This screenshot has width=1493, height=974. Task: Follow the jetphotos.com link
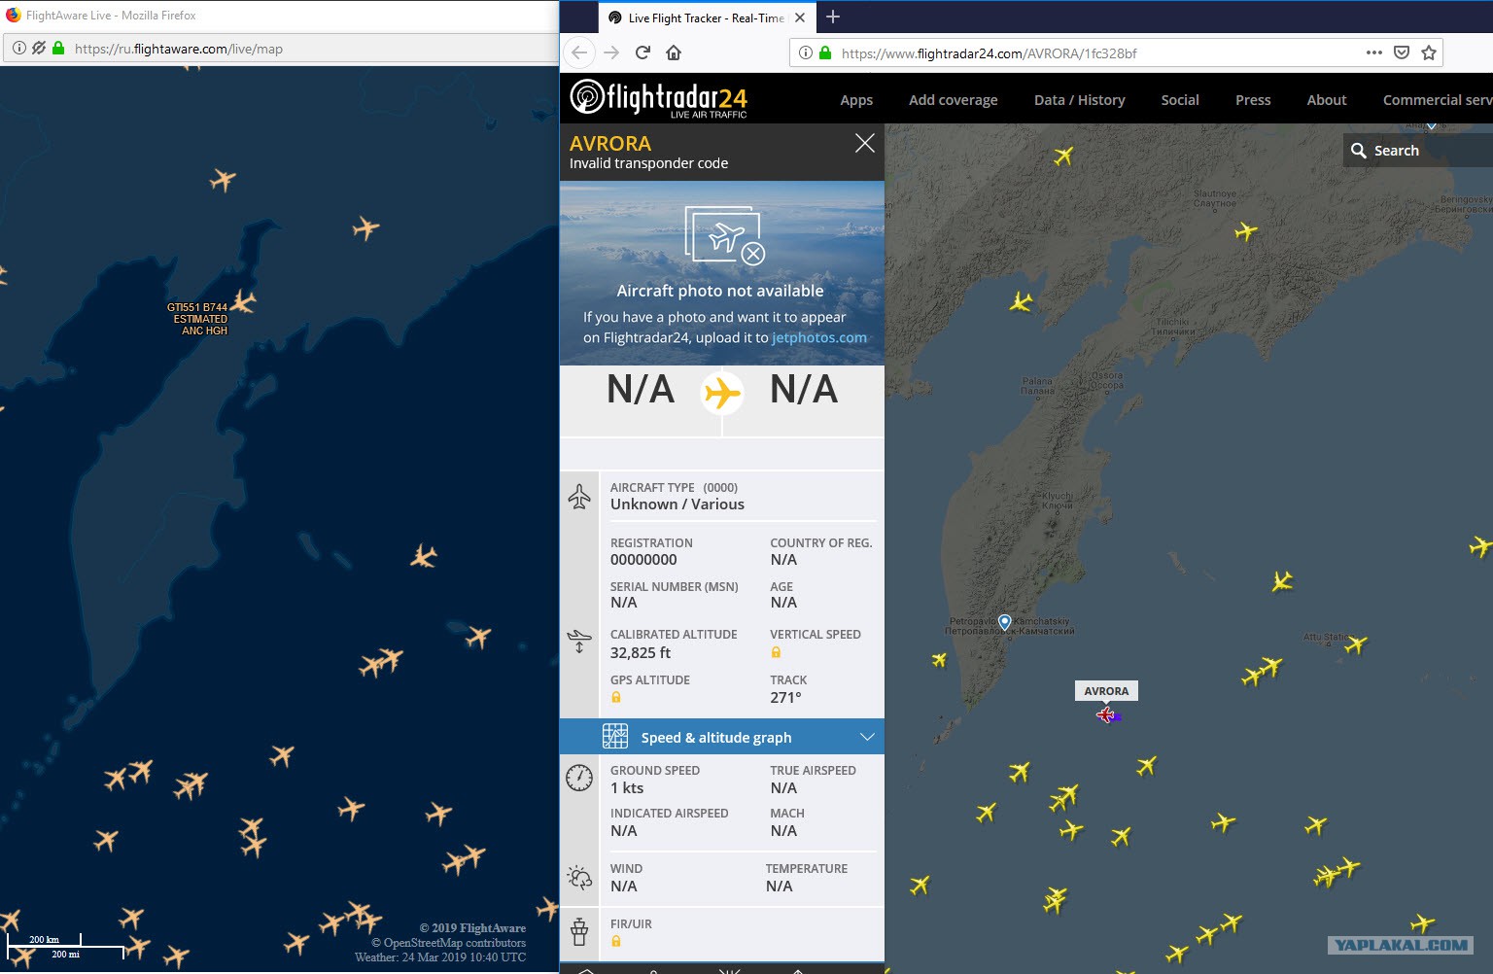819,337
